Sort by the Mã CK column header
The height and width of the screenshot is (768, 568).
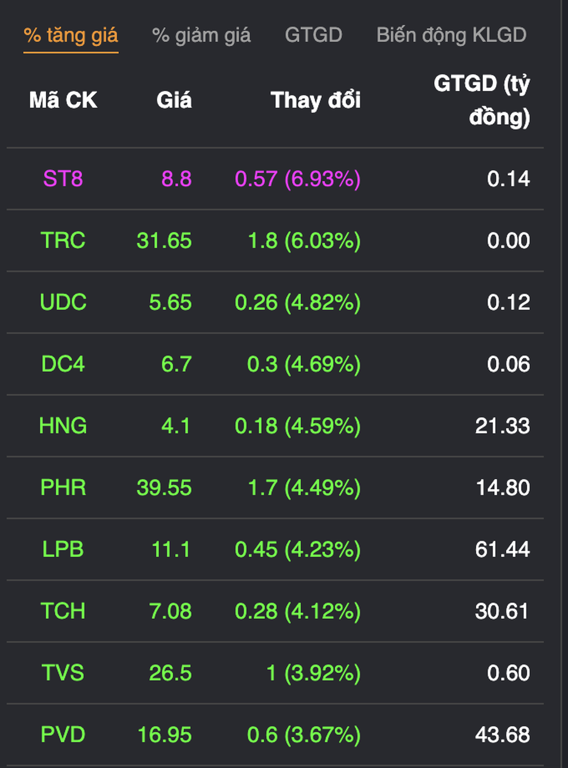pos(63,100)
